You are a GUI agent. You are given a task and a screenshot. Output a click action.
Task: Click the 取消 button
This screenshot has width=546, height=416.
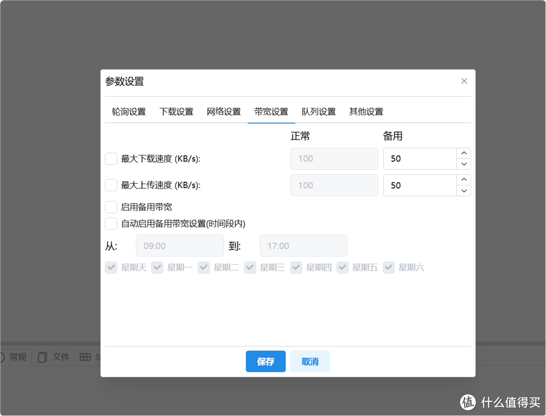310,361
